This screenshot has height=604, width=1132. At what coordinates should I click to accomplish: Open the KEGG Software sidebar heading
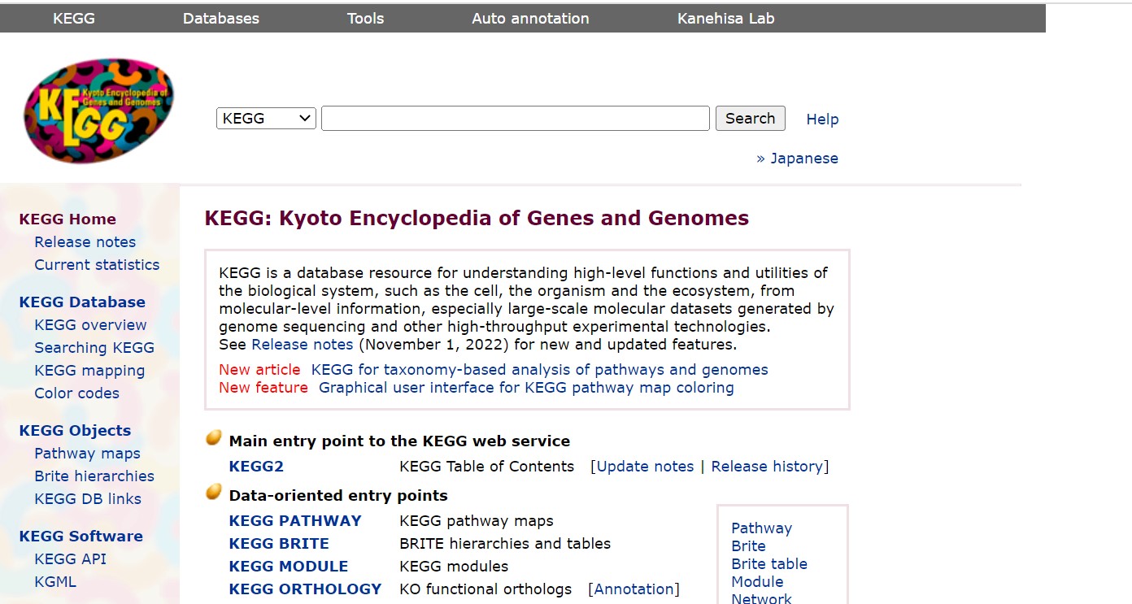[x=81, y=537]
